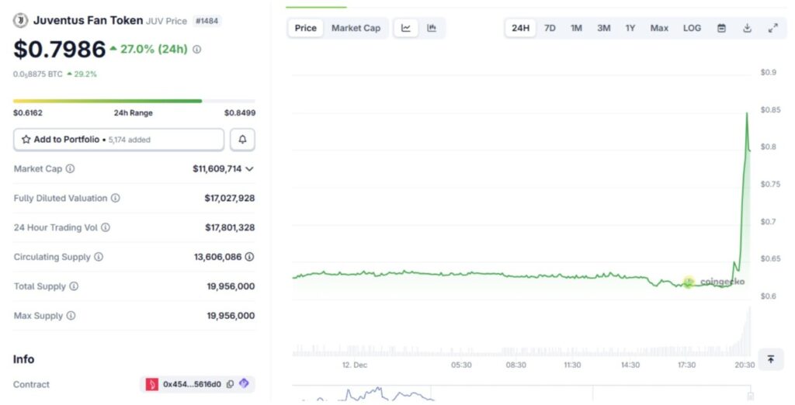The width and height of the screenshot is (795, 405).
Task: Open the calendar date range picker
Action: pyautogui.click(x=721, y=28)
